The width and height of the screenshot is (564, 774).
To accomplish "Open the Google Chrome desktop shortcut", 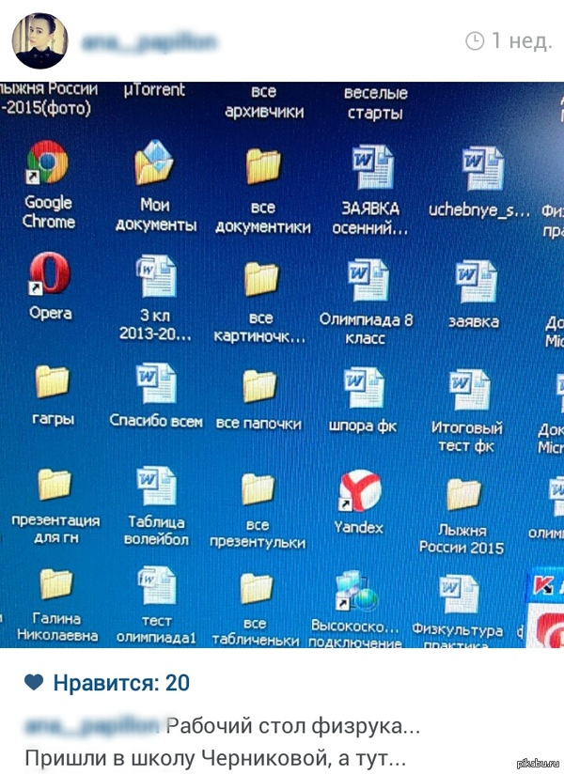I will [48, 164].
